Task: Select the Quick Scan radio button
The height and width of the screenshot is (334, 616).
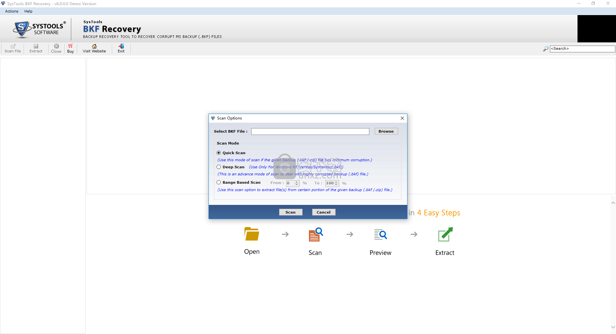Action: coord(218,153)
